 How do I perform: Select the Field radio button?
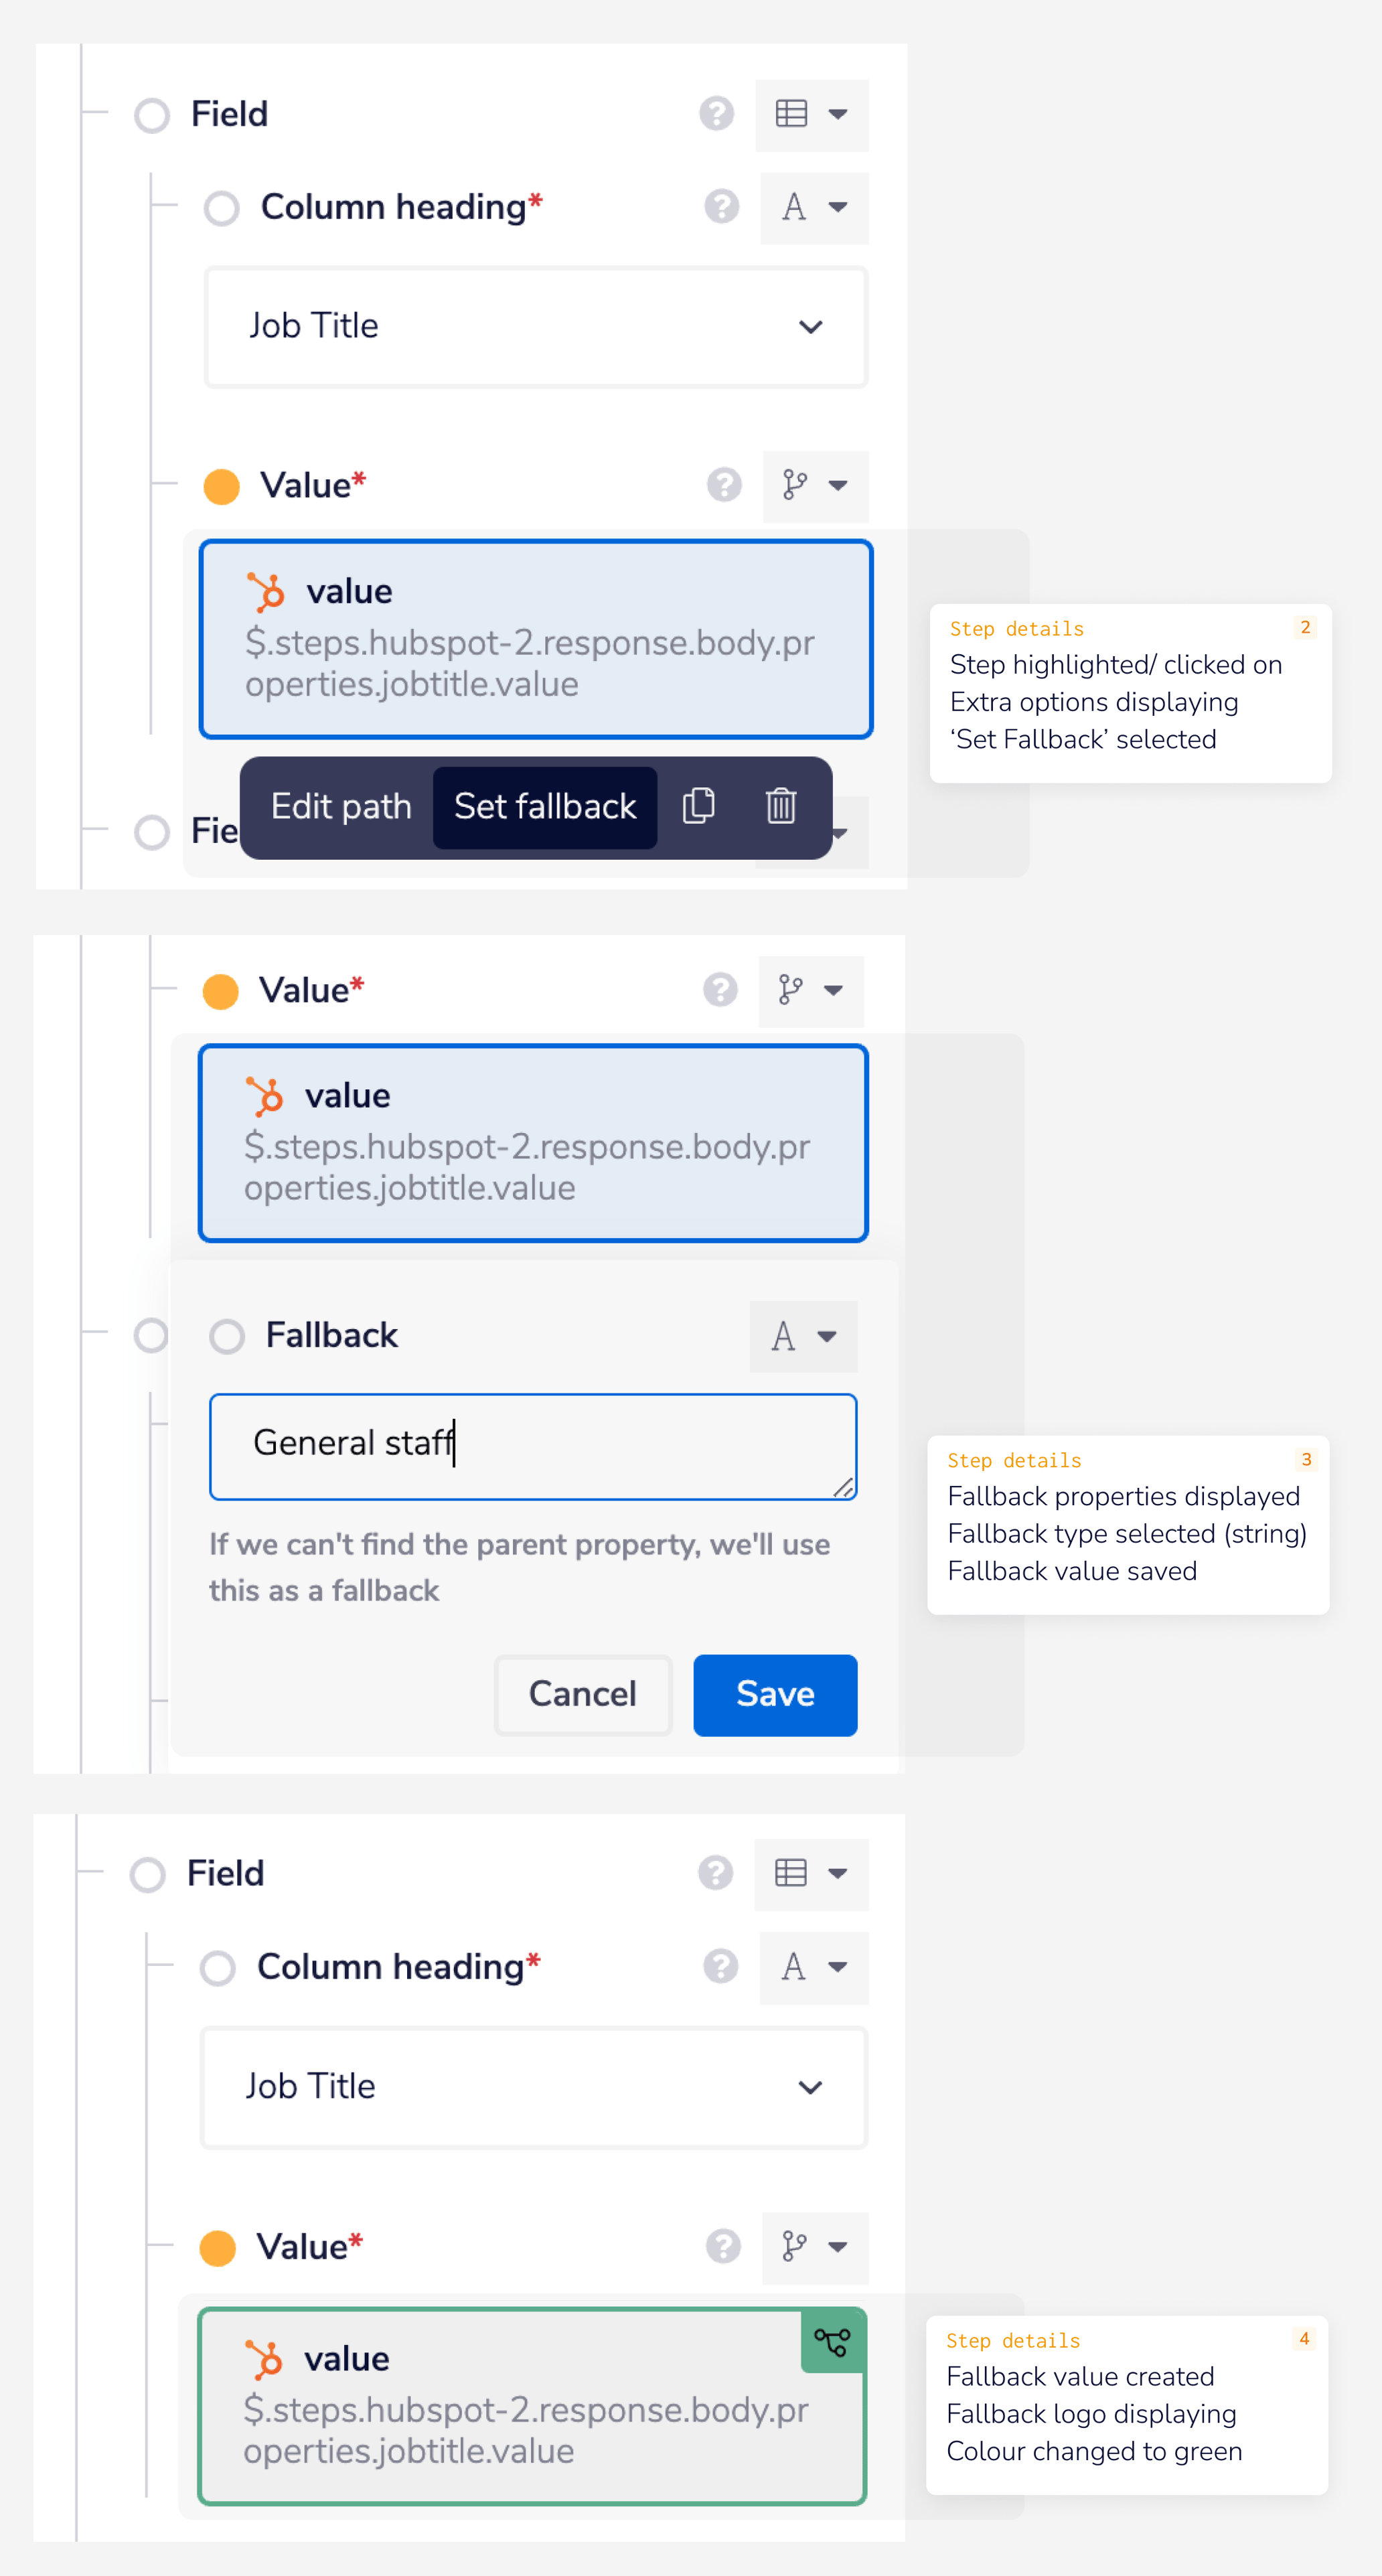click(152, 115)
